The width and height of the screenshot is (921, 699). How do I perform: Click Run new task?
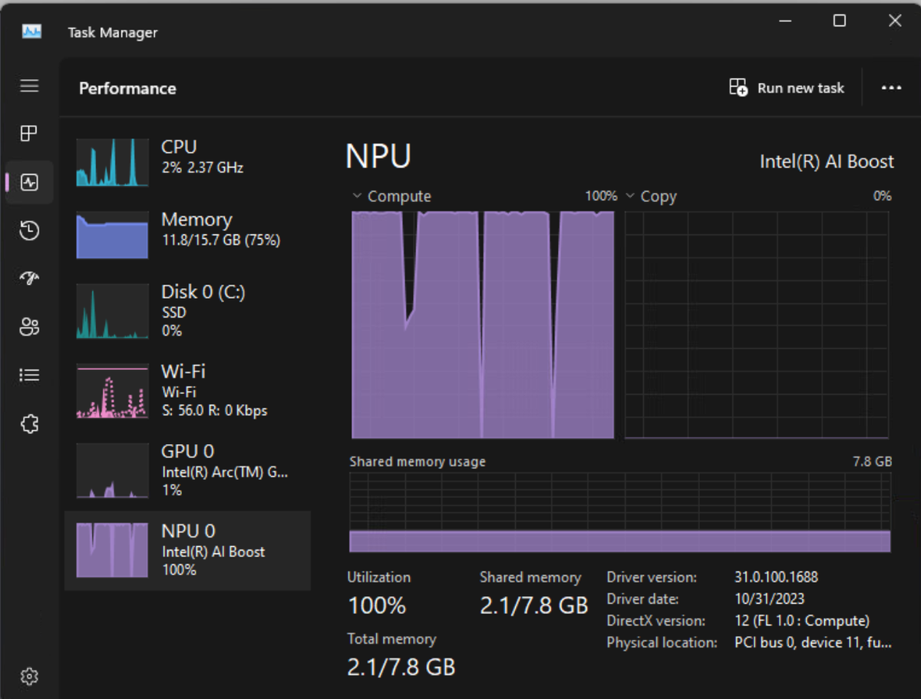tap(787, 88)
